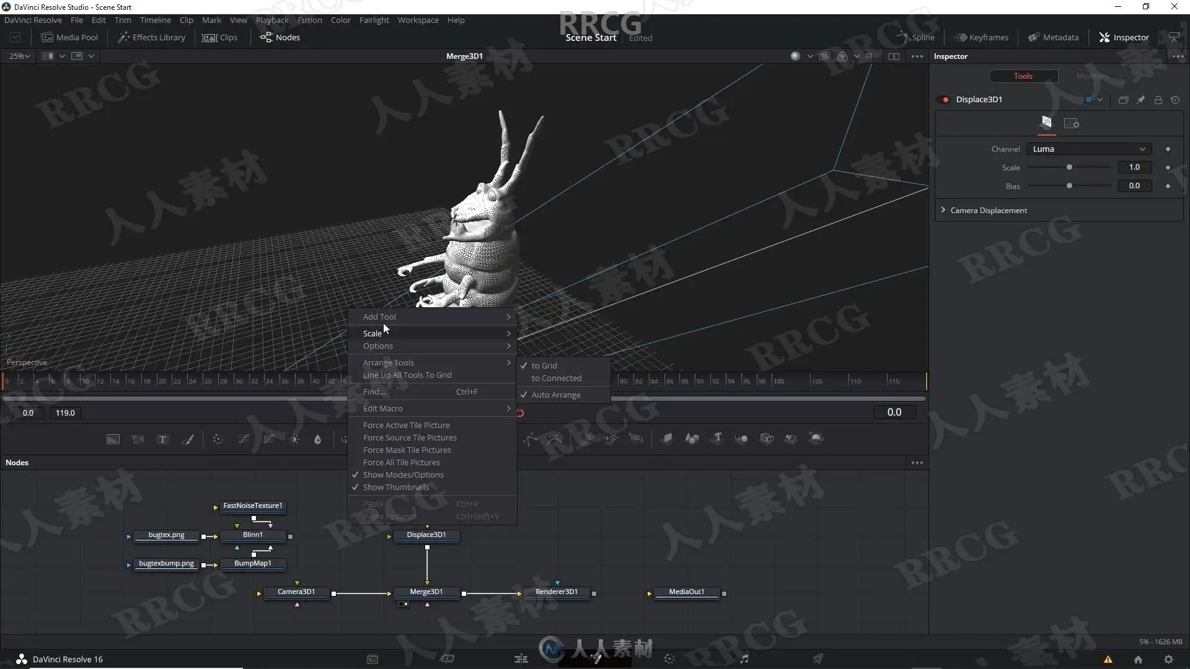Open the Workspace menu

click(418, 20)
